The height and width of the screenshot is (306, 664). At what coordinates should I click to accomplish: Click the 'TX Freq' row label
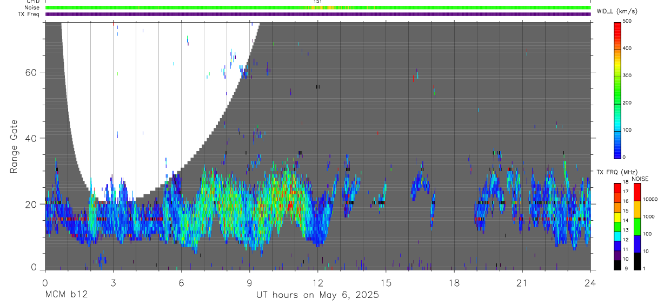pyautogui.click(x=29, y=14)
